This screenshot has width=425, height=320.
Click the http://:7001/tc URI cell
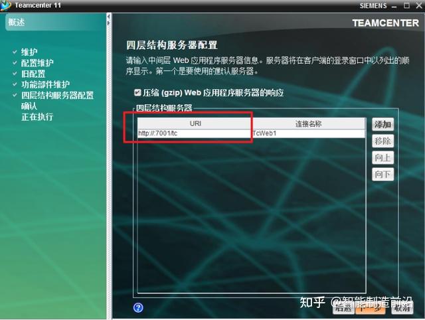[x=195, y=133]
